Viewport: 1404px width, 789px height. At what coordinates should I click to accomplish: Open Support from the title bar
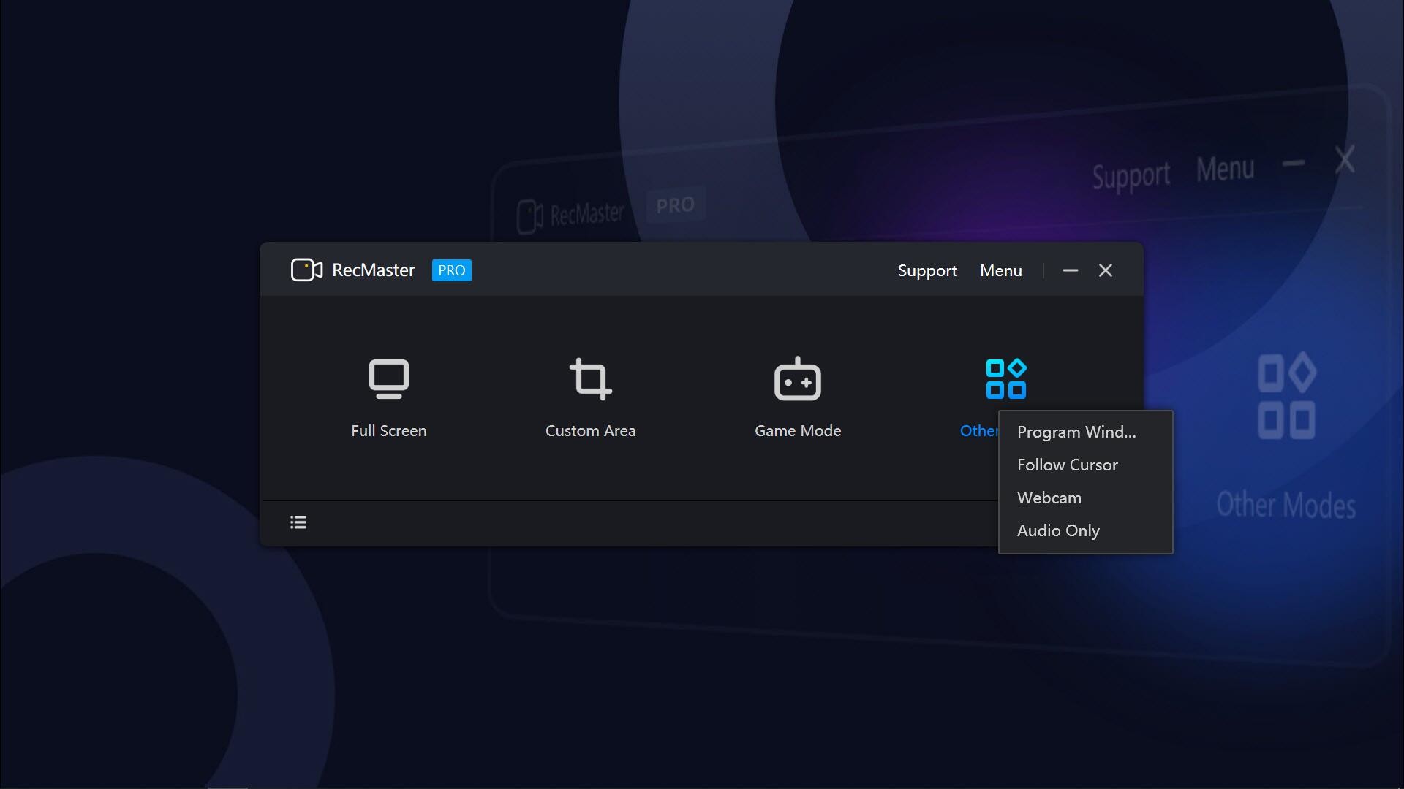pos(926,270)
